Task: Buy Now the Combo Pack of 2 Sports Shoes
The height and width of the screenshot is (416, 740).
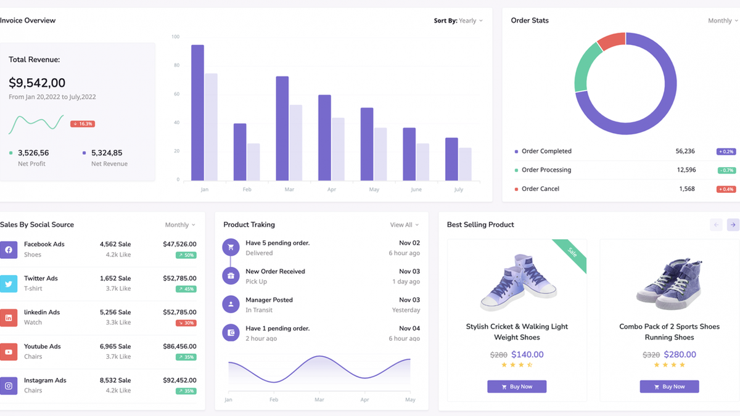Action: pyautogui.click(x=669, y=386)
